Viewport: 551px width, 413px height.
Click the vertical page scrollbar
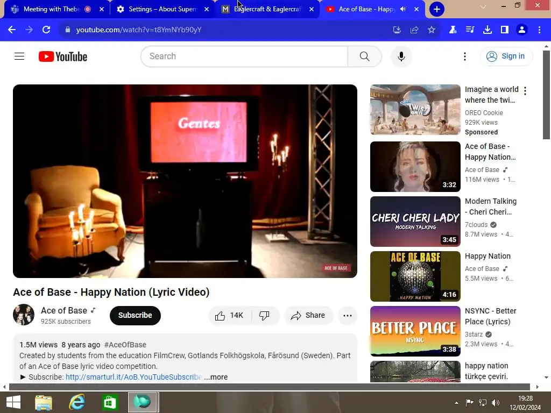point(546,95)
